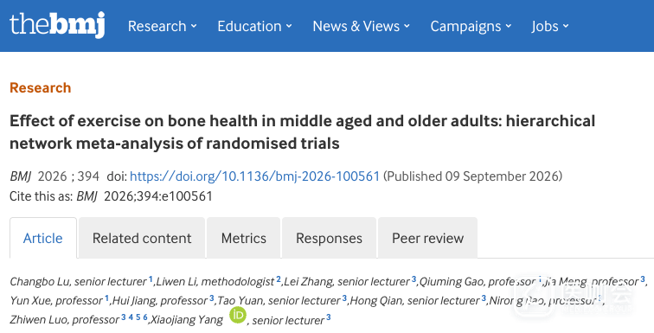Viewport: 654px width, 333px height.
Task: Open the Education dropdown menu
Action: coord(254,26)
